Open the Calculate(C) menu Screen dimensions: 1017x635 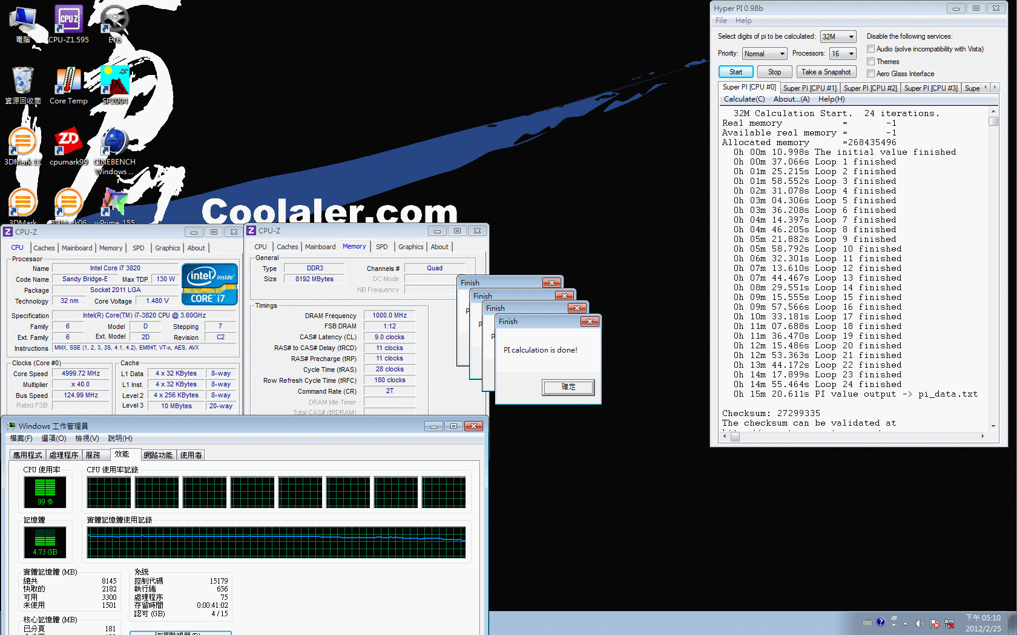[744, 99]
